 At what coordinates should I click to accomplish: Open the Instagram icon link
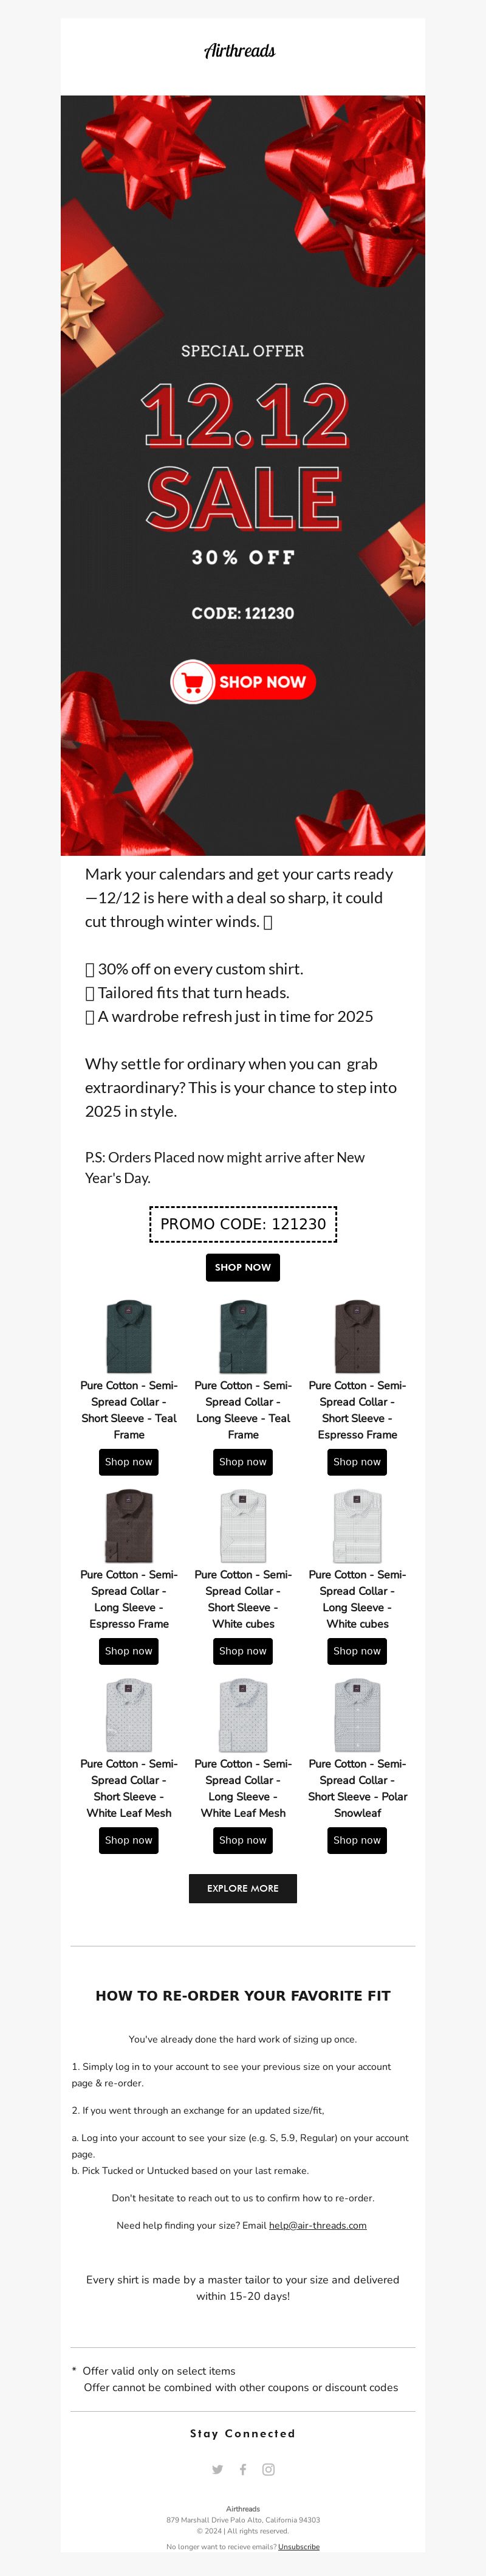[269, 2469]
